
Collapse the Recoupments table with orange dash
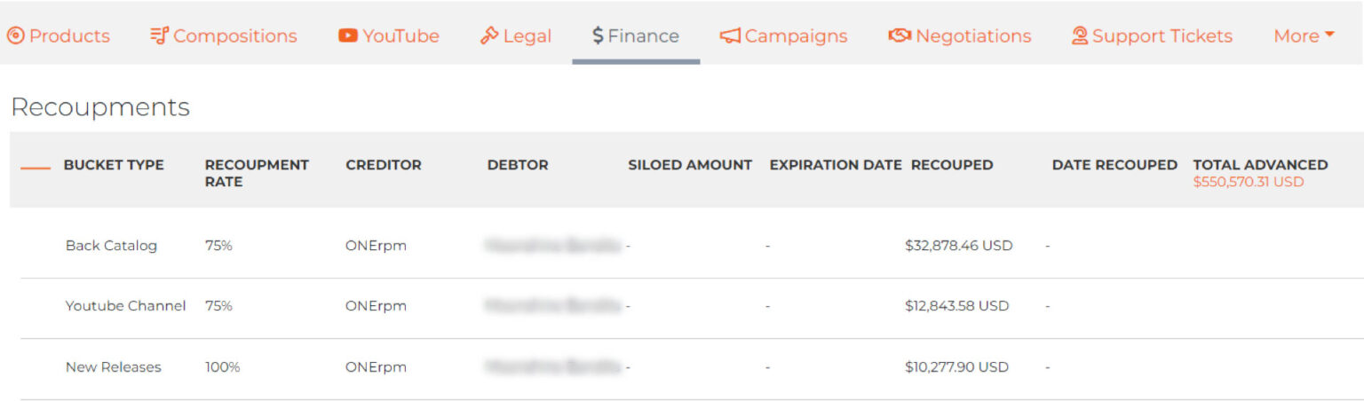point(36,166)
